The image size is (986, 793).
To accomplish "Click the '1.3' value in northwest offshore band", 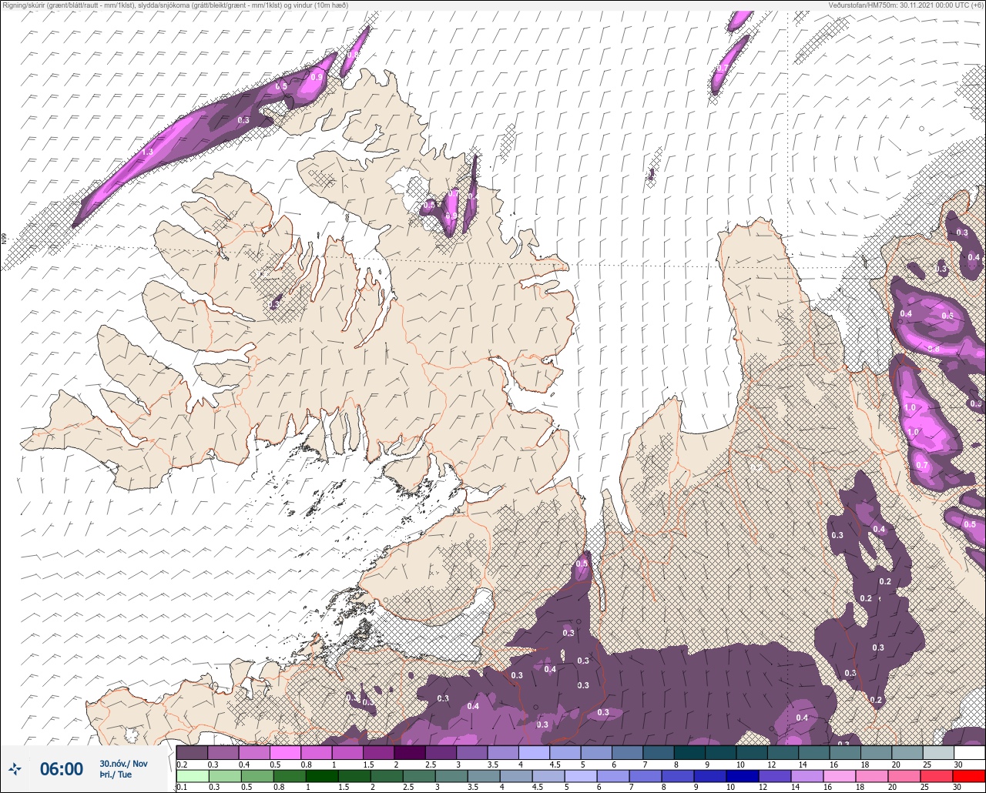I will coord(148,152).
